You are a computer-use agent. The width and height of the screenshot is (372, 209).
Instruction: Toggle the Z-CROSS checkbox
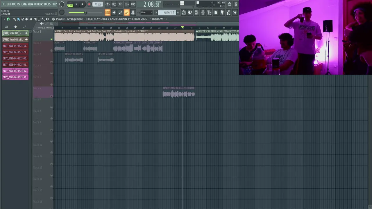pyautogui.click(x=44, y=28)
